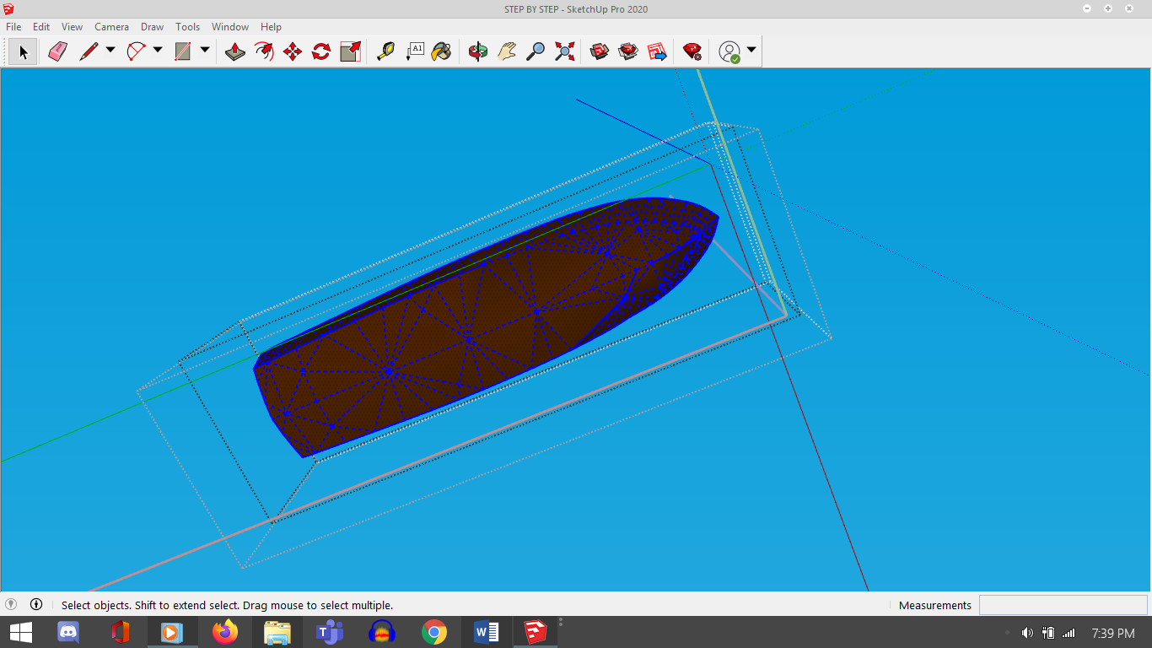Image resolution: width=1152 pixels, height=648 pixels.
Task: Open the Office app taskbar icon
Action: [x=120, y=632]
